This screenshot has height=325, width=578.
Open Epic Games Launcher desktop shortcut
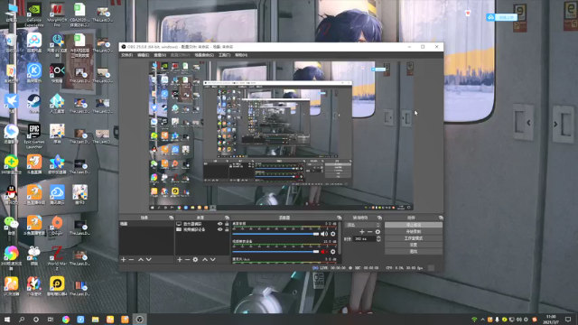(x=34, y=136)
